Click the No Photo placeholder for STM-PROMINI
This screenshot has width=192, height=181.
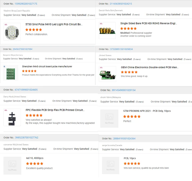pos(109,119)
